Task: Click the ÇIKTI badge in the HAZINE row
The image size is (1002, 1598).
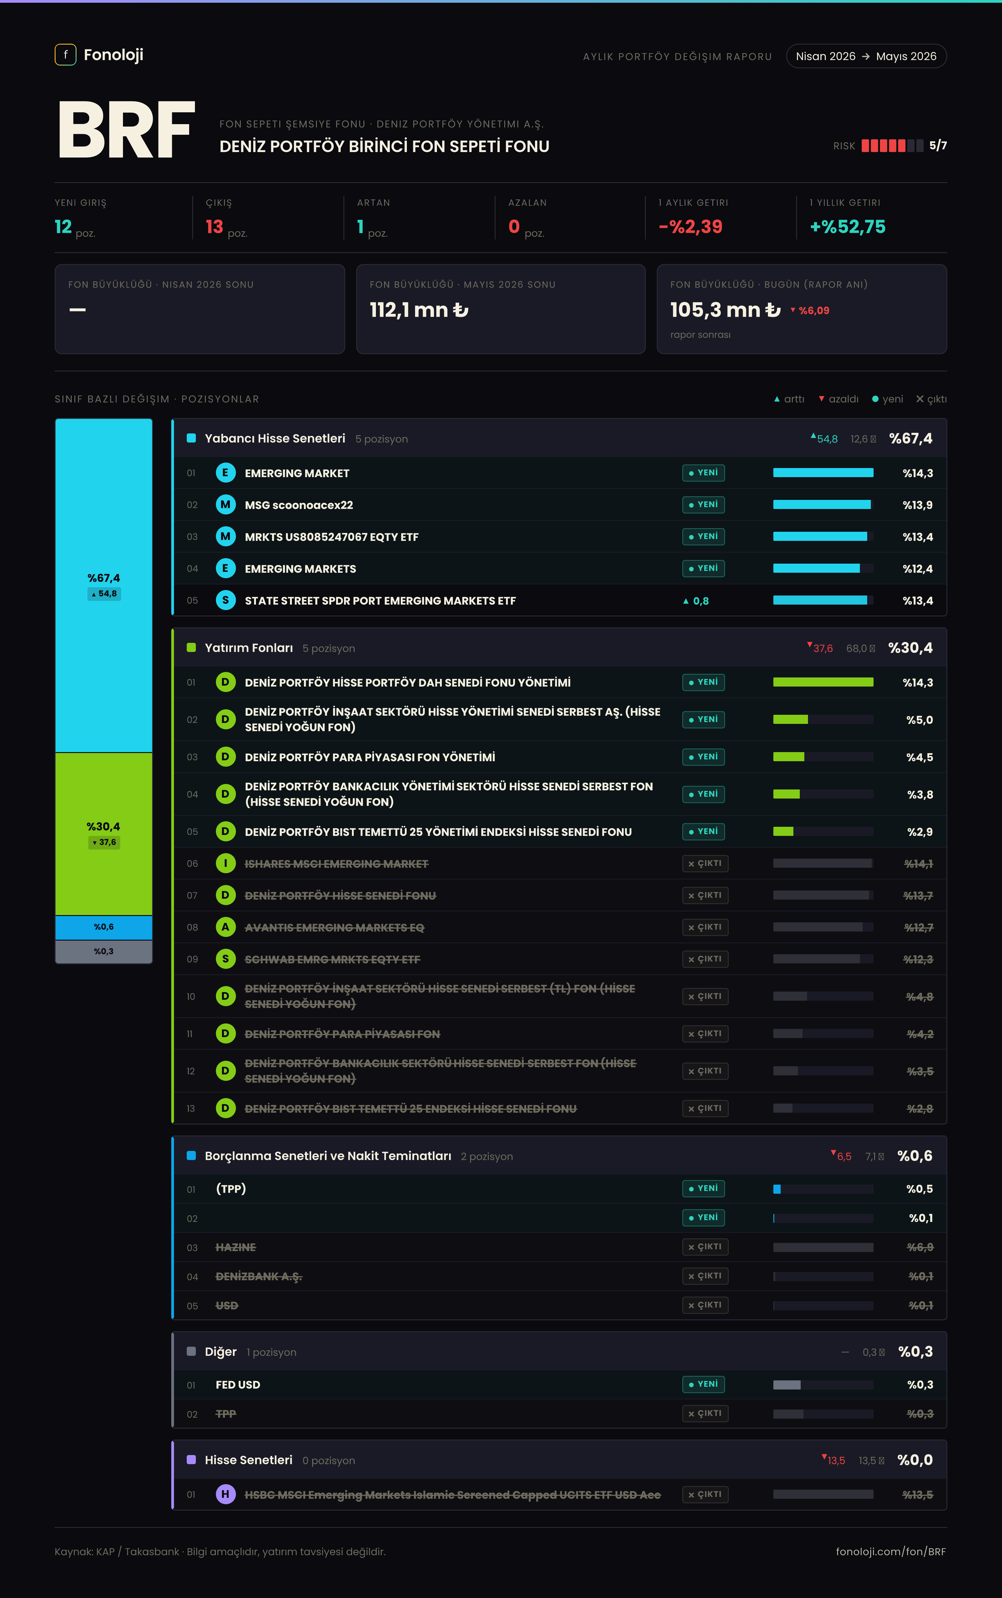Action: point(705,1247)
